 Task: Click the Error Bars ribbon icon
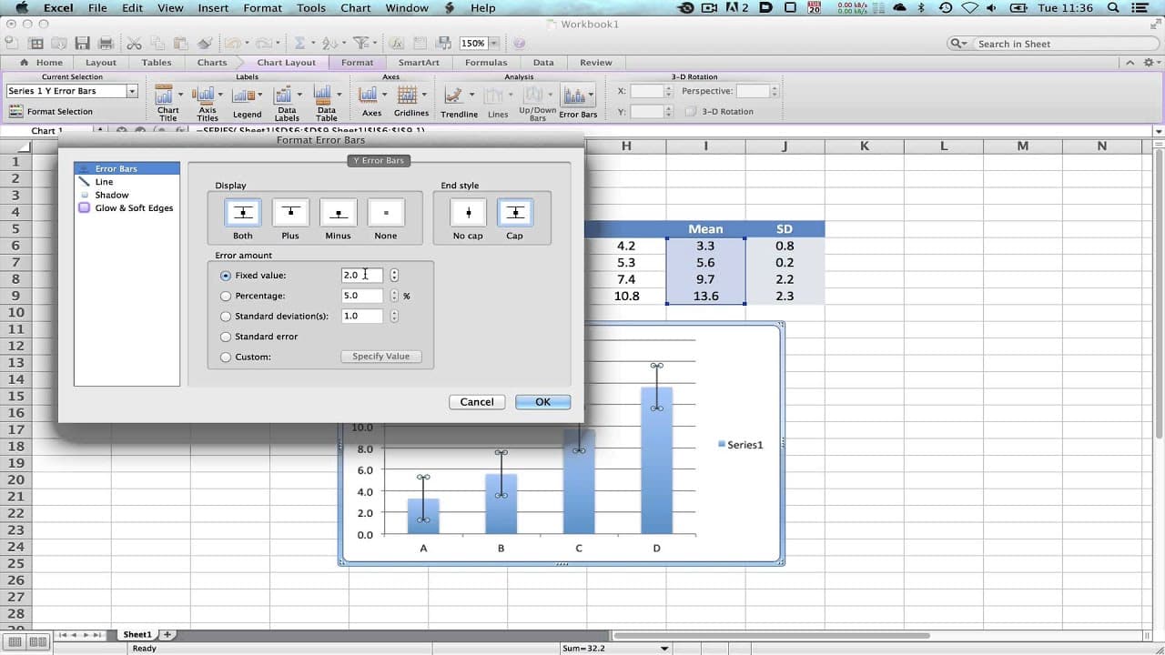573,95
